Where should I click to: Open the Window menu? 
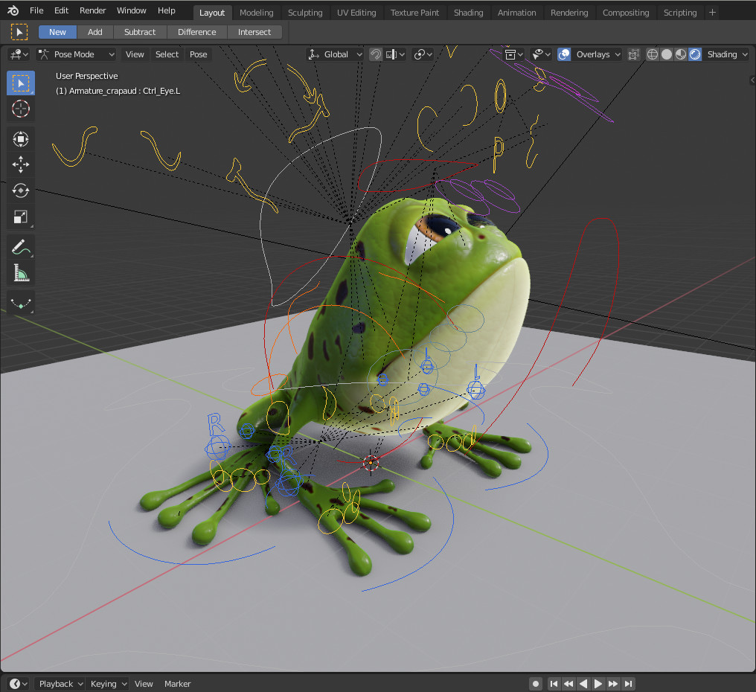click(131, 10)
